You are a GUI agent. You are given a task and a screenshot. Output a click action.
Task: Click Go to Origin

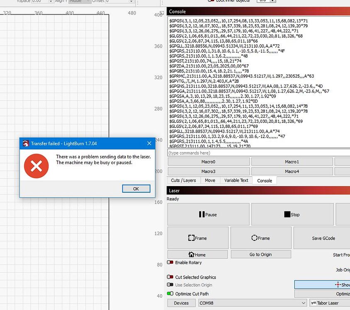pyautogui.click(x=261, y=254)
